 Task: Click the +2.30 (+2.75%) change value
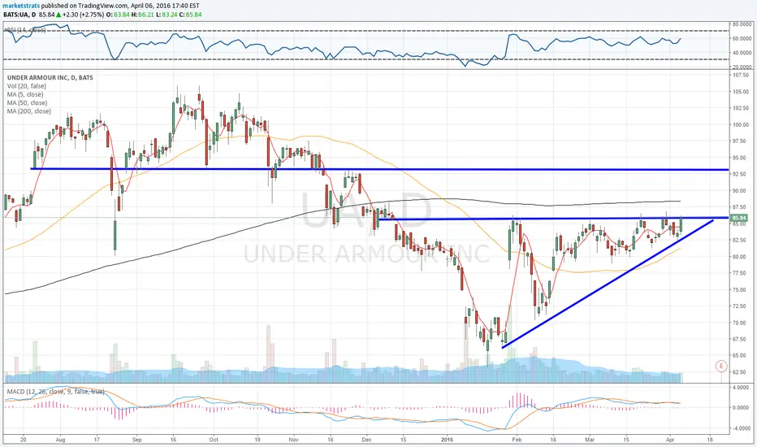click(x=84, y=15)
